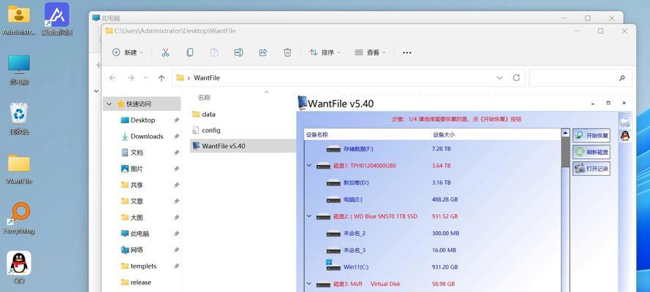The height and width of the screenshot is (292, 650).
Task: Select 存储数据(F:) drive row
Action: tap(432, 149)
